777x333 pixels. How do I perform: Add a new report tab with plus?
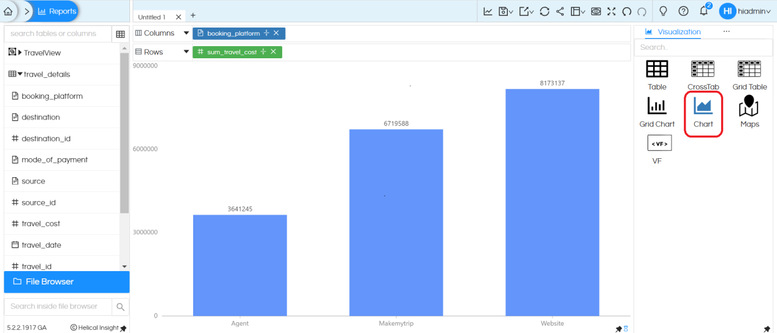[193, 15]
